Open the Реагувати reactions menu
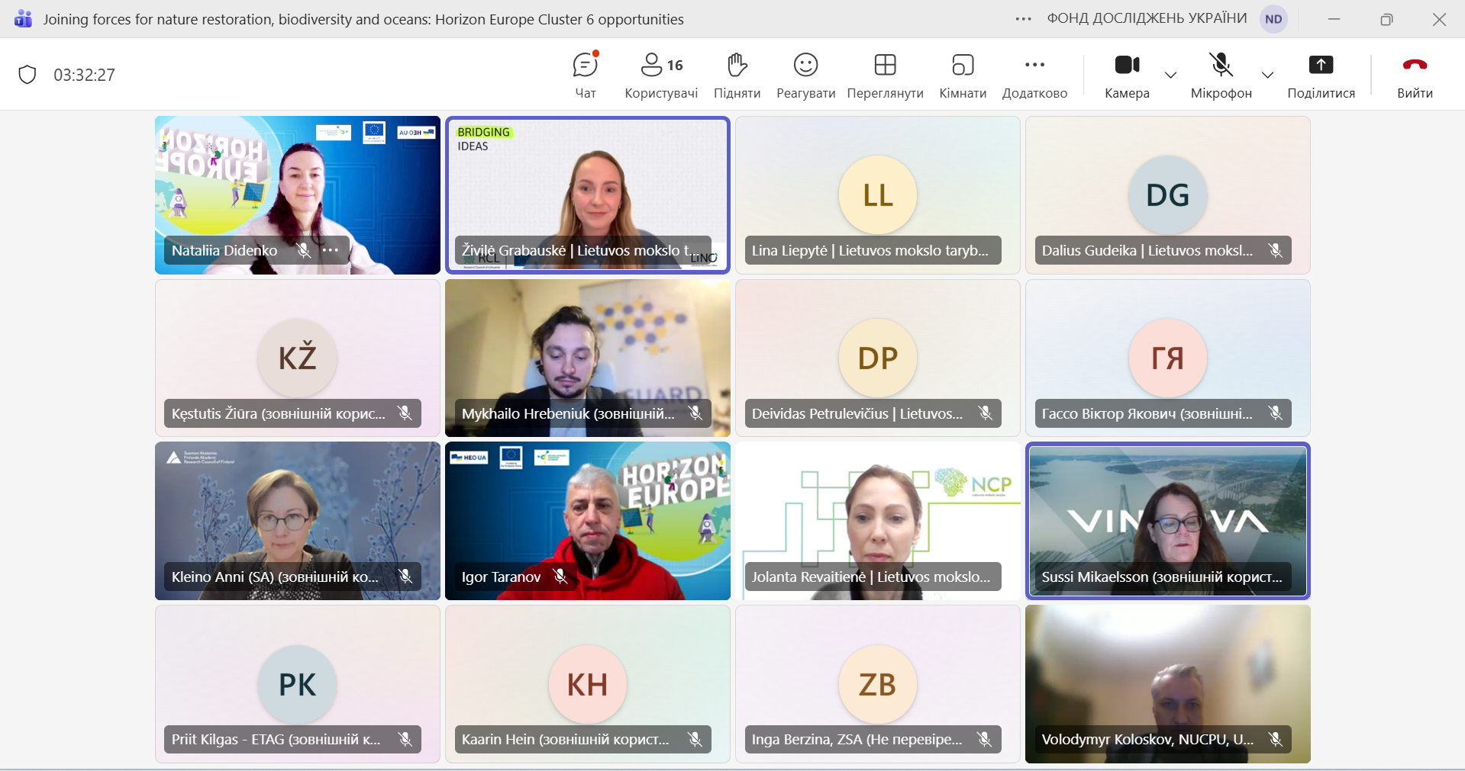Viewport: 1465px width, 771px height. pyautogui.click(x=805, y=75)
